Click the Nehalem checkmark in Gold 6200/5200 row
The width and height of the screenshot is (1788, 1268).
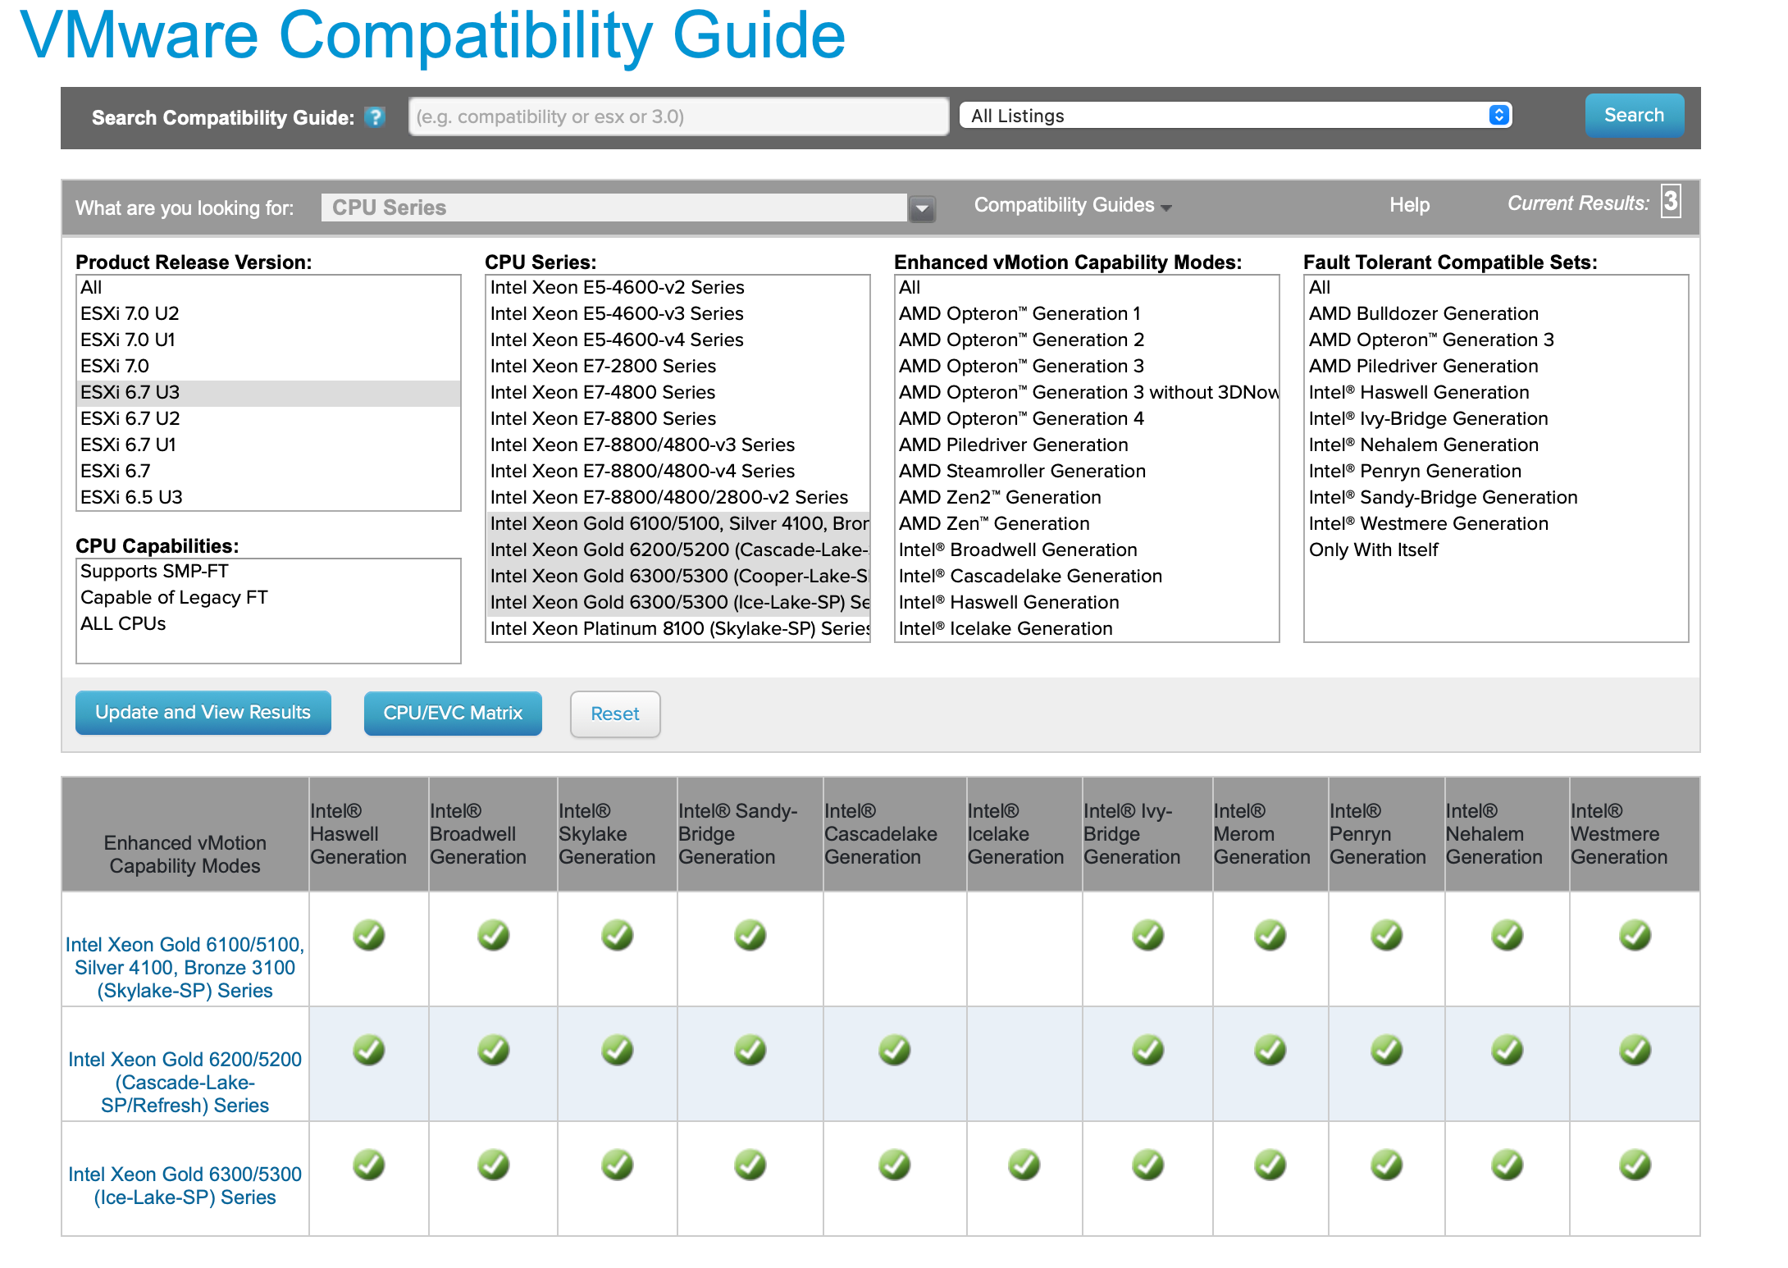(x=1507, y=1050)
